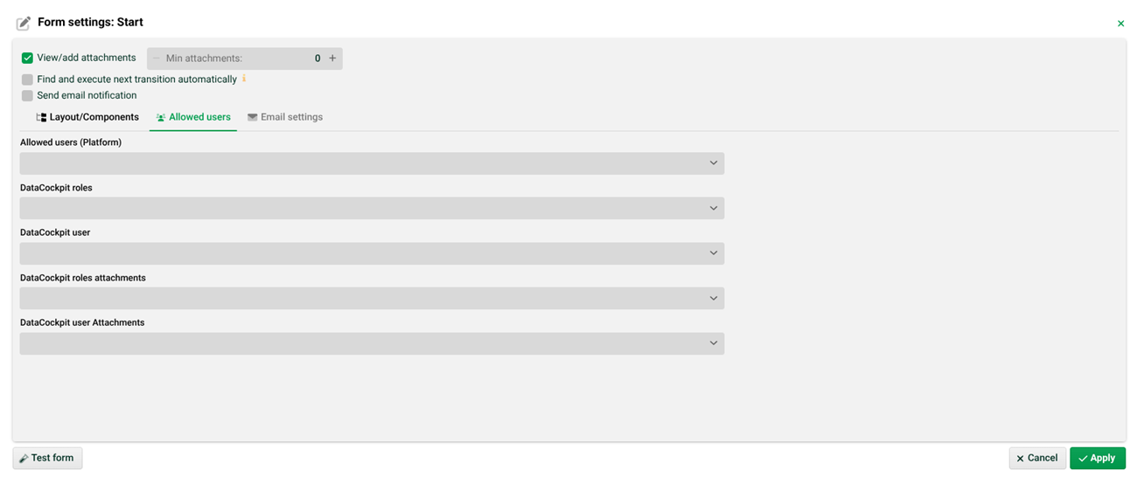Click the Email settings envelope icon
The height and width of the screenshot is (477, 1137).
click(253, 117)
